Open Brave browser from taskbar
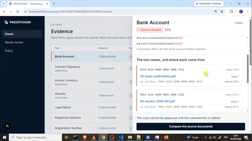Image resolution: width=252 pixels, height=141 pixels. 85,137
